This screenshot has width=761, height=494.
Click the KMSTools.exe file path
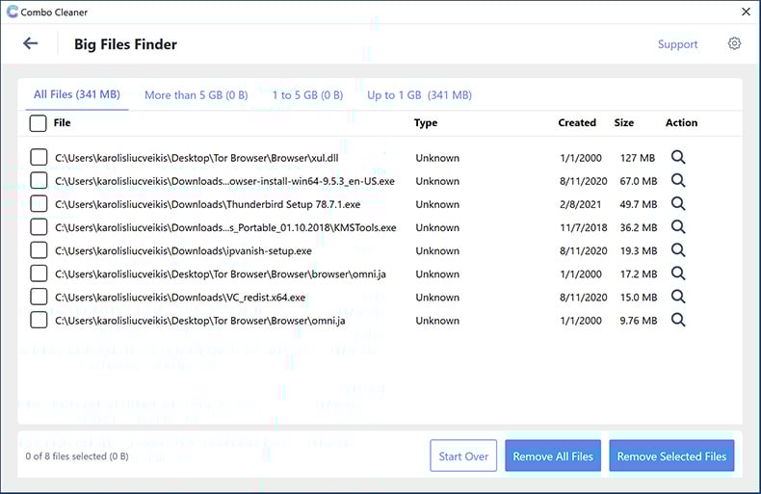(x=225, y=227)
